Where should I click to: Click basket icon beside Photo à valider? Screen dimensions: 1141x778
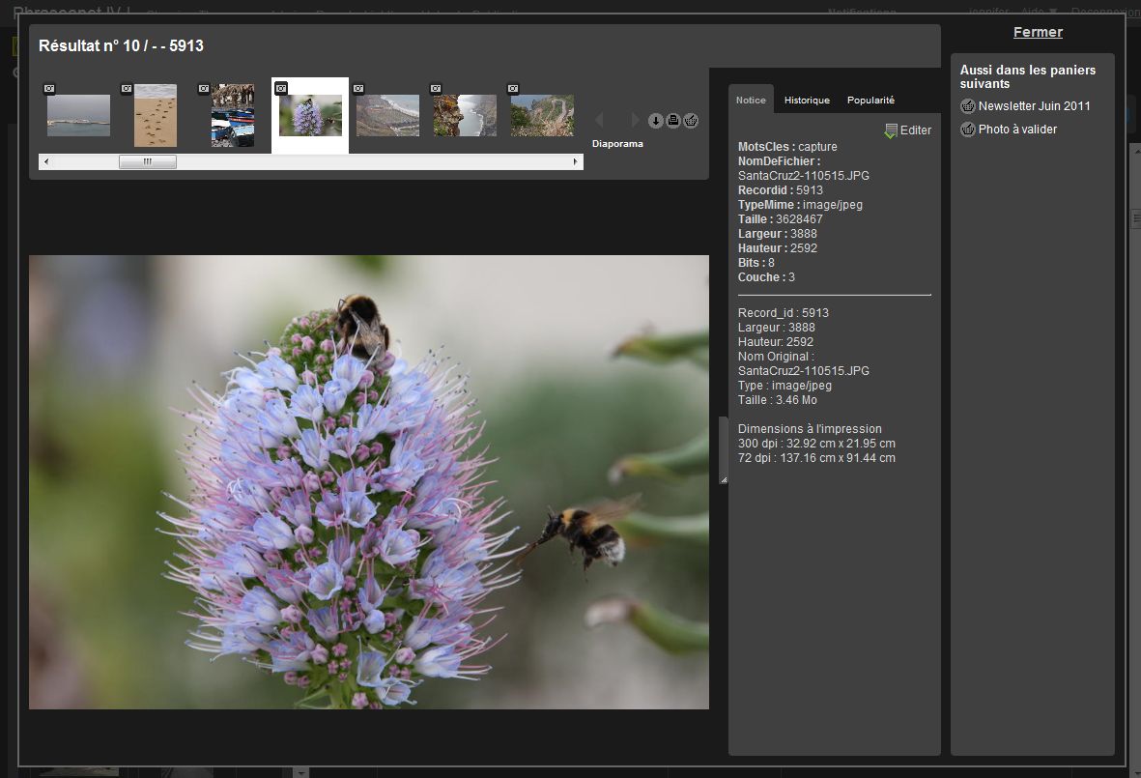pos(968,130)
